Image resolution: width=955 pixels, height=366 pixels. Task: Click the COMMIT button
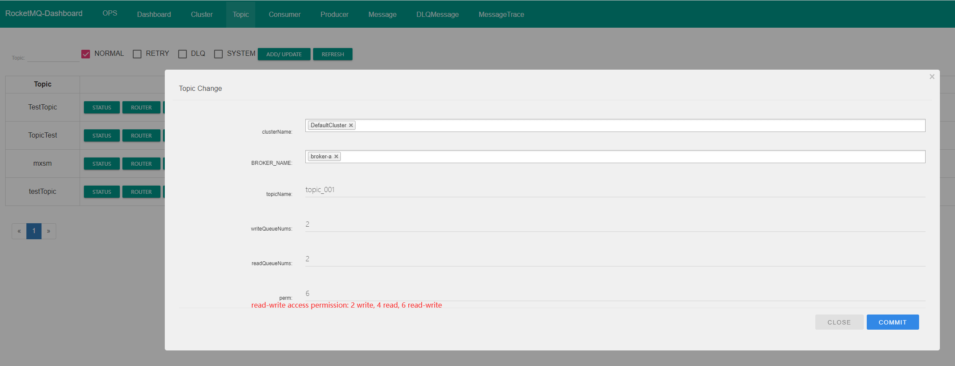pos(892,322)
